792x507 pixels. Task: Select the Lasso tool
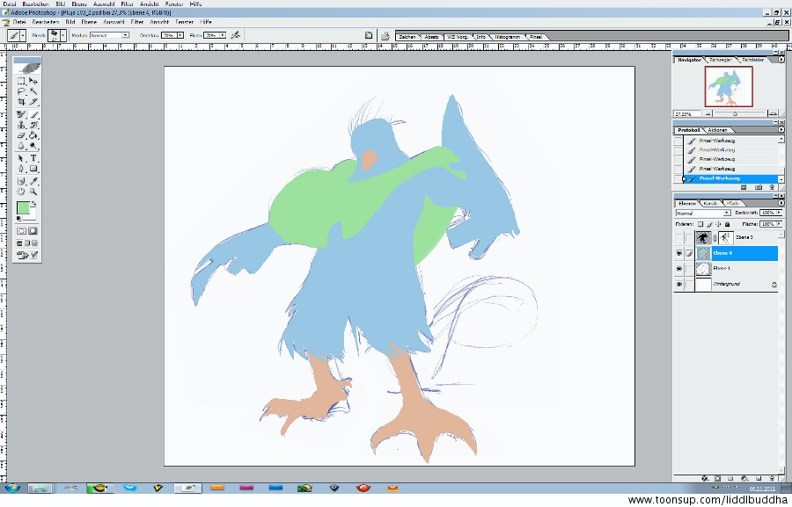[21, 91]
